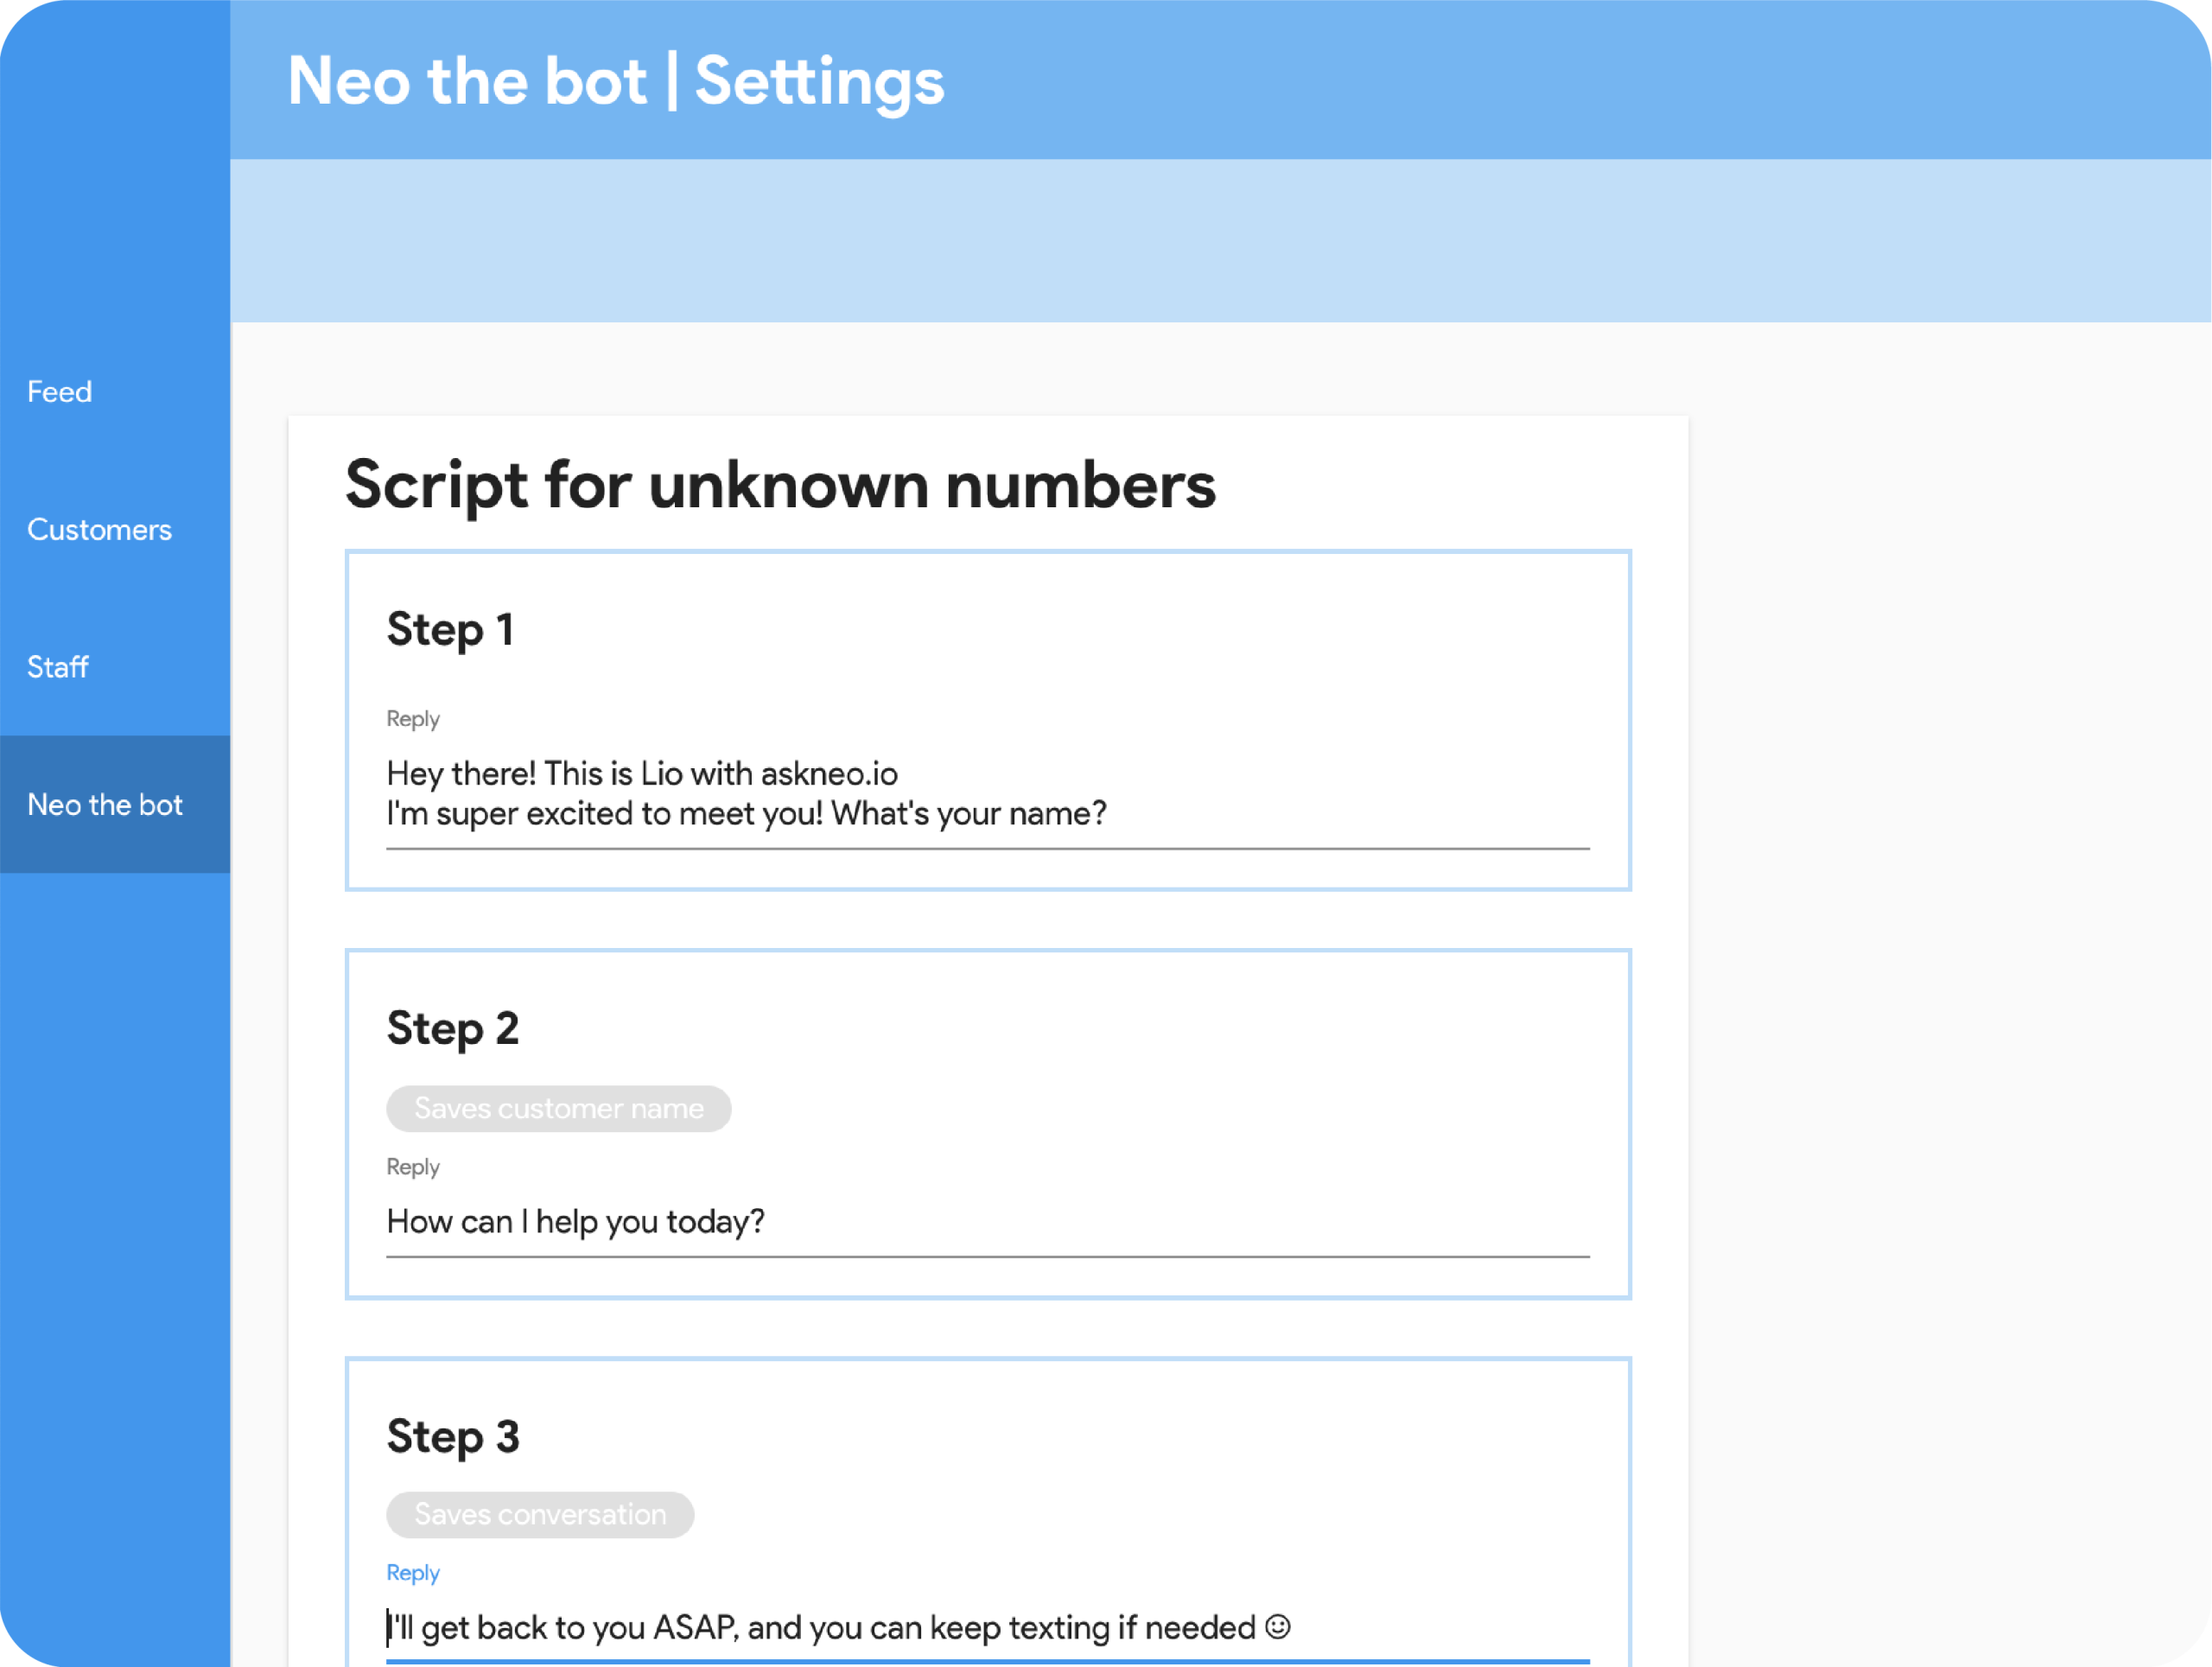Go to Customers in sidebar
Screen dimensions: 2212x1667
point(99,530)
